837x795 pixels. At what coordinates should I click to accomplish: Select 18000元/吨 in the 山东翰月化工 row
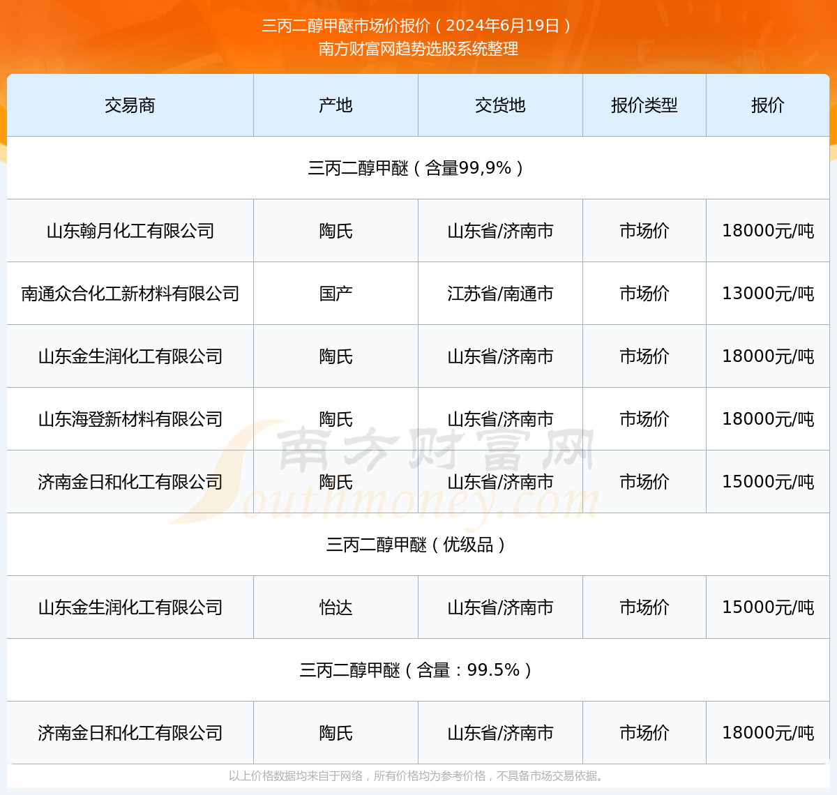(768, 231)
